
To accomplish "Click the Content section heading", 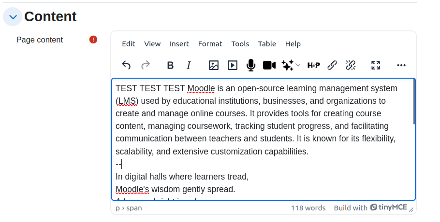I will click(x=50, y=16).
